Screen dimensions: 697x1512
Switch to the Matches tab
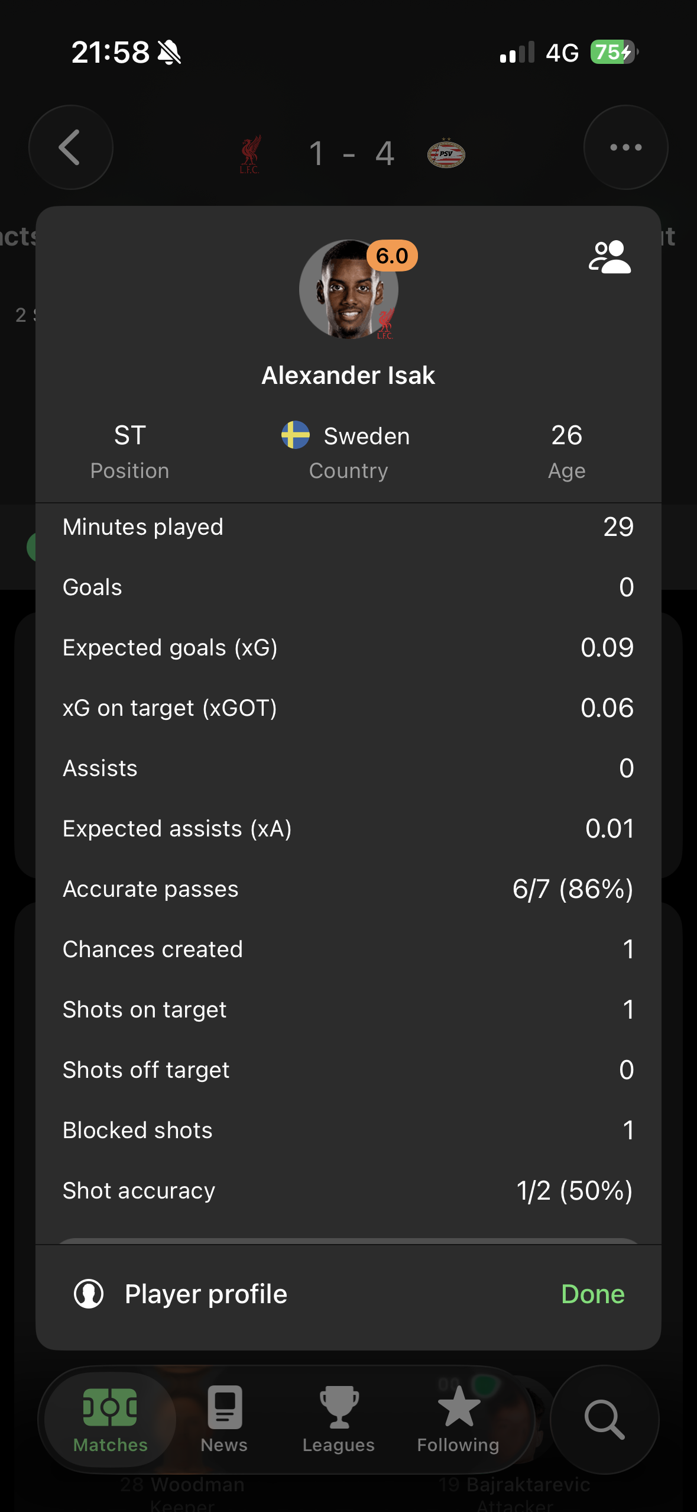pyautogui.click(x=110, y=1419)
